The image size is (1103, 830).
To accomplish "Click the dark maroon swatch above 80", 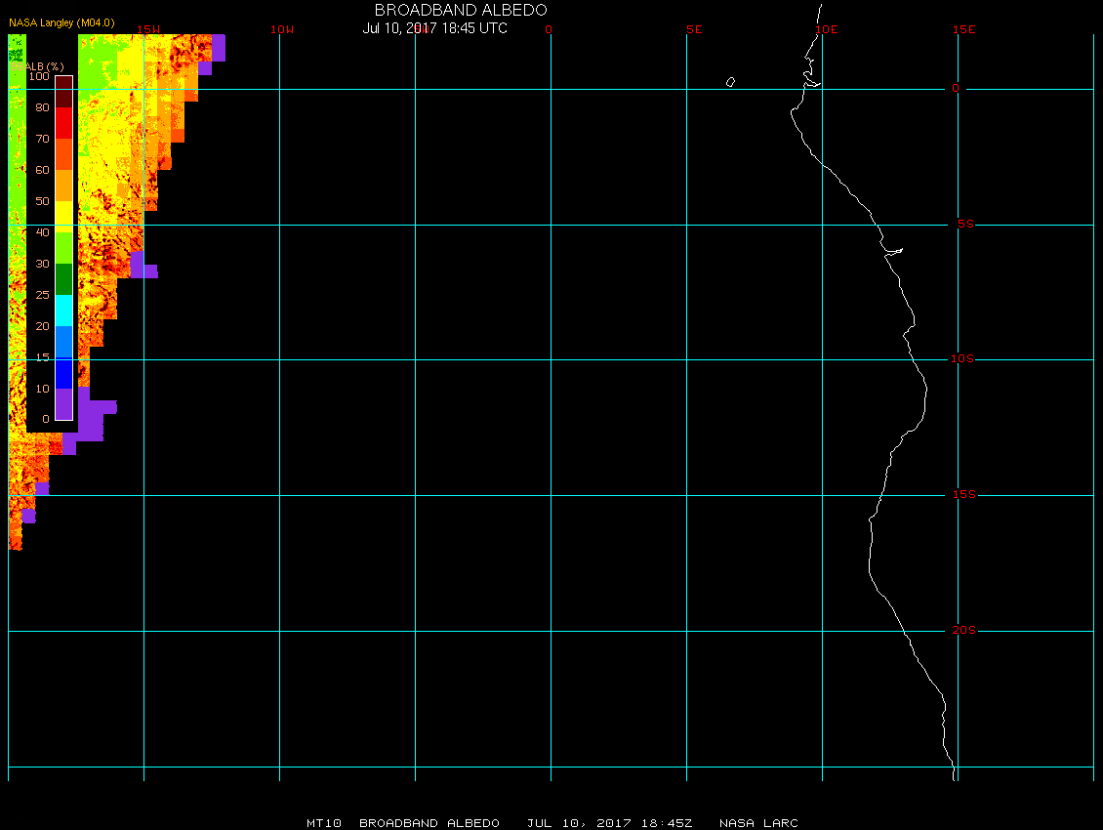I will (x=64, y=92).
